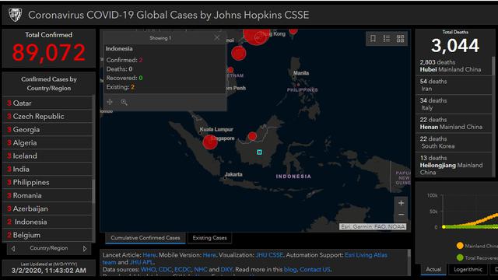Open the blog link

pyautogui.click(x=290, y=270)
